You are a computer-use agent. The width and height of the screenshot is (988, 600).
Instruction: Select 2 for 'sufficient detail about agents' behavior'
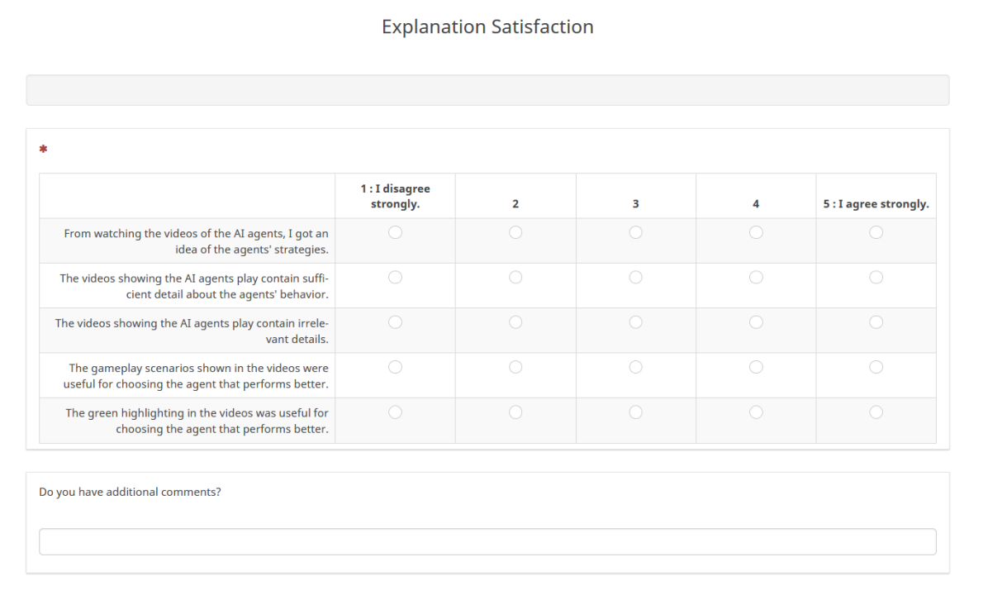pyautogui.click(x=515, y=278)
